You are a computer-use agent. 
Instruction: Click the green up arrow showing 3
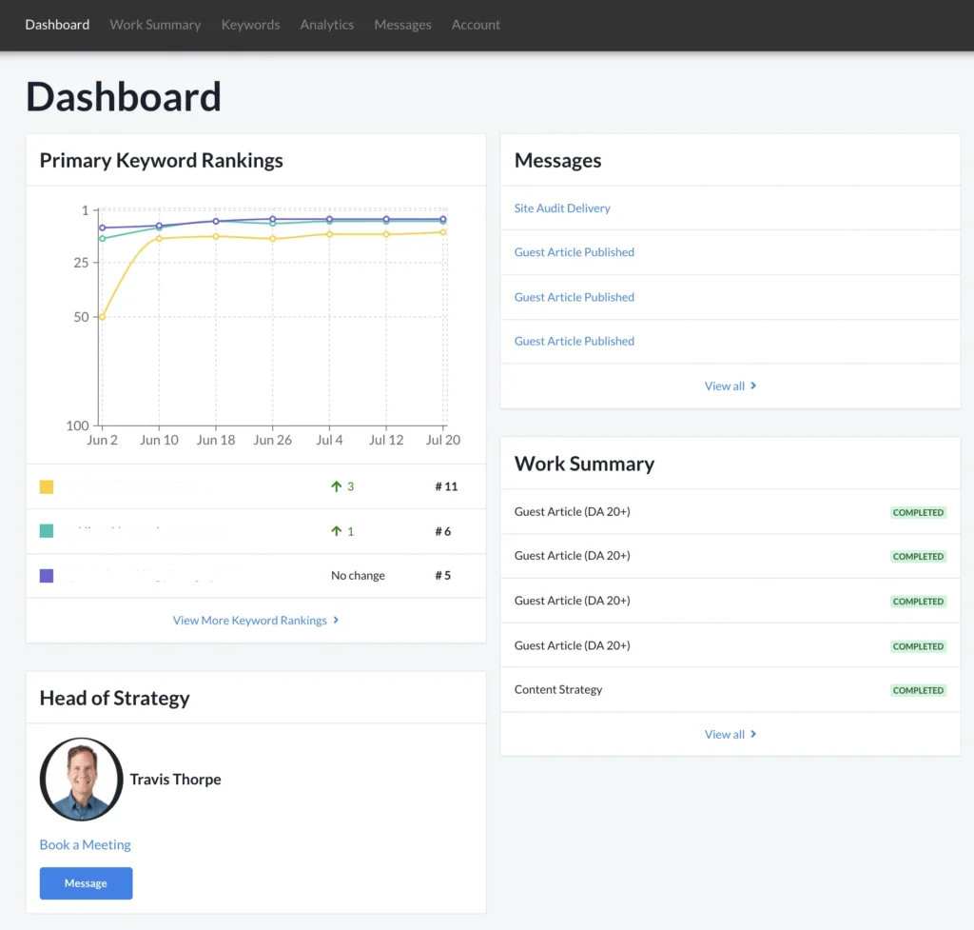pos(336,486)
